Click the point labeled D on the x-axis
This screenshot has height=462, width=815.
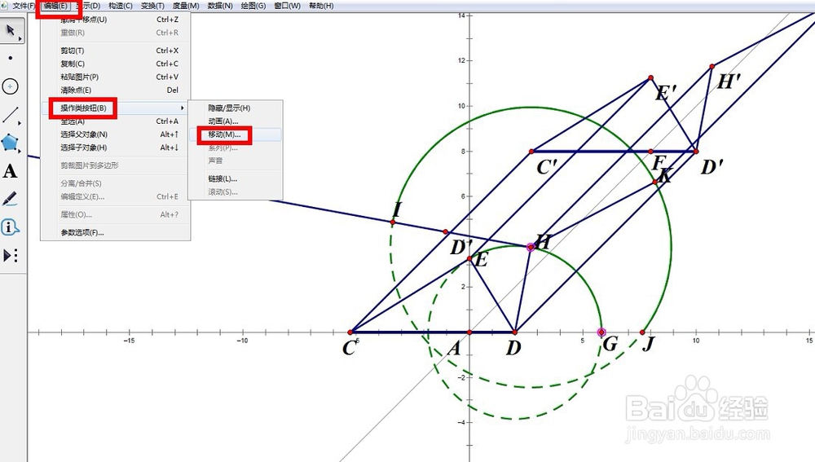point(514,332)
